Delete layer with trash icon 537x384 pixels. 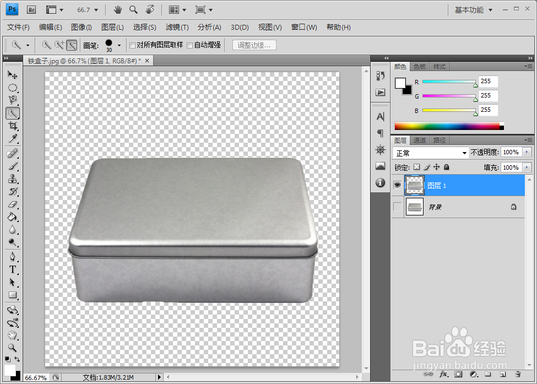pos(518,375)
